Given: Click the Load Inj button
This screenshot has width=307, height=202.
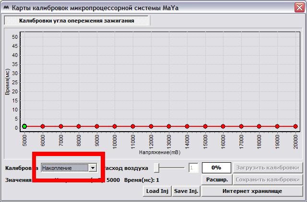Looking at the screenshot, I should click(157, 191).
